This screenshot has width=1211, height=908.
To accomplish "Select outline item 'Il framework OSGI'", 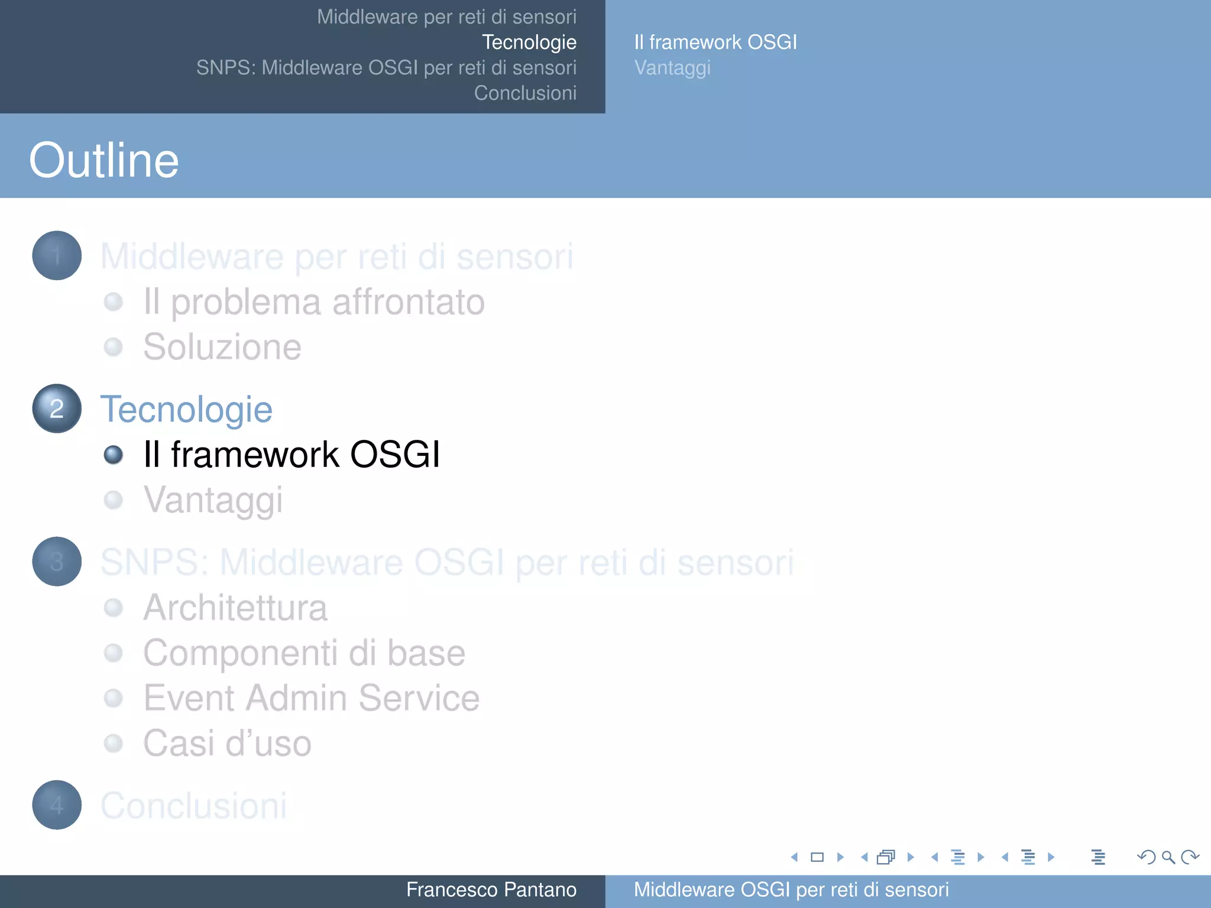I will point(292,455).
